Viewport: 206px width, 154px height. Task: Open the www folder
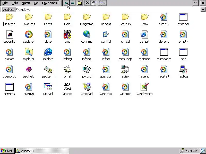click(145, 17)
